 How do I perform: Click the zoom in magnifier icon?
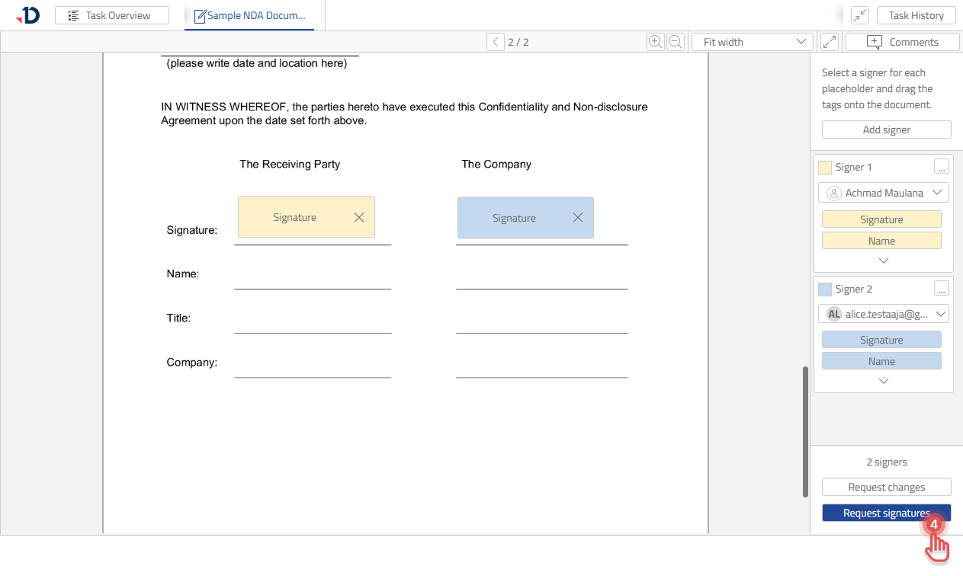pyautogui.click(x=655, y=42)
